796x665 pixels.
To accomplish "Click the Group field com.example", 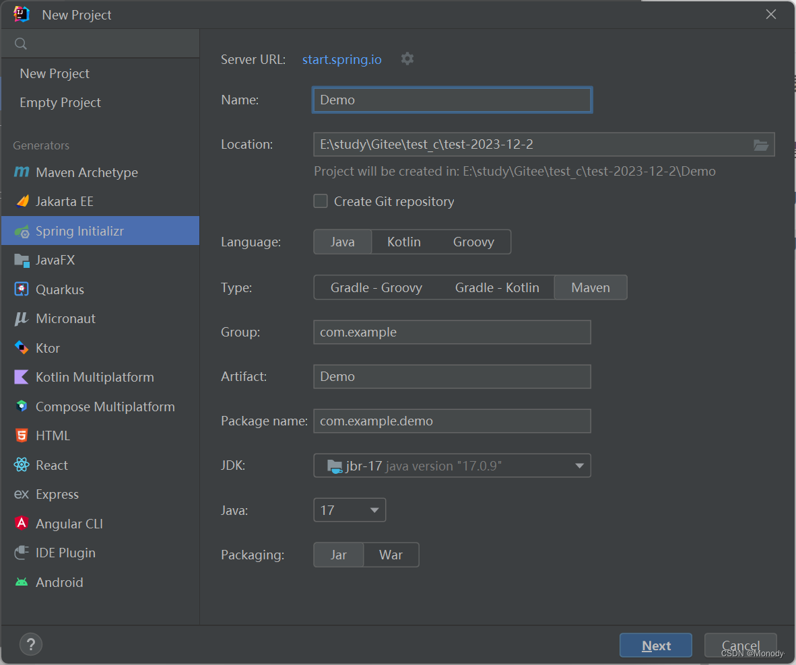I will pyautogui.click(x=452, y=332).
